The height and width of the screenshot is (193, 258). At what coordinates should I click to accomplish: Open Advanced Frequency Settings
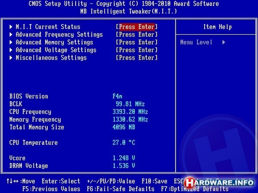59,34
